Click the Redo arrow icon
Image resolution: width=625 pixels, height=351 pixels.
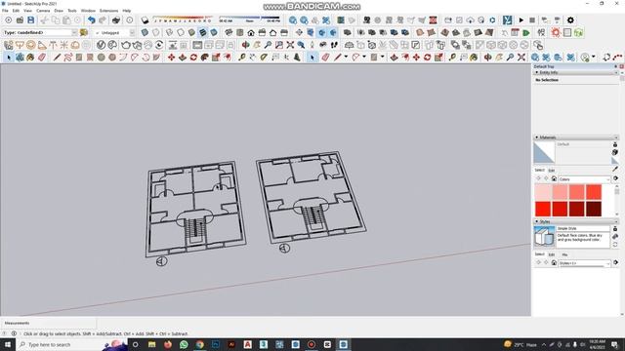pyautogui.click(x=103, y=19)
